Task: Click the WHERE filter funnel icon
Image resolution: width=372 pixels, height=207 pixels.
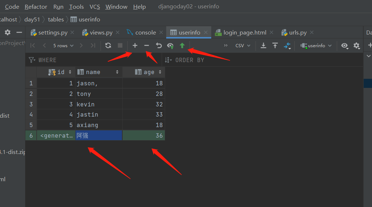Action: pyautogui.click(x=32, y=60)
